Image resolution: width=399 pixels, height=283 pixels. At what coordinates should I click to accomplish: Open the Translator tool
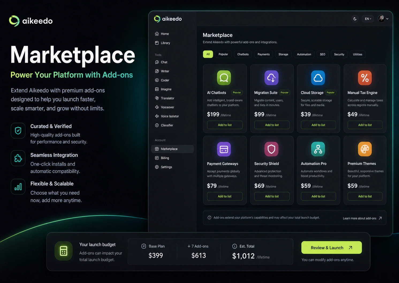point(165,98)
